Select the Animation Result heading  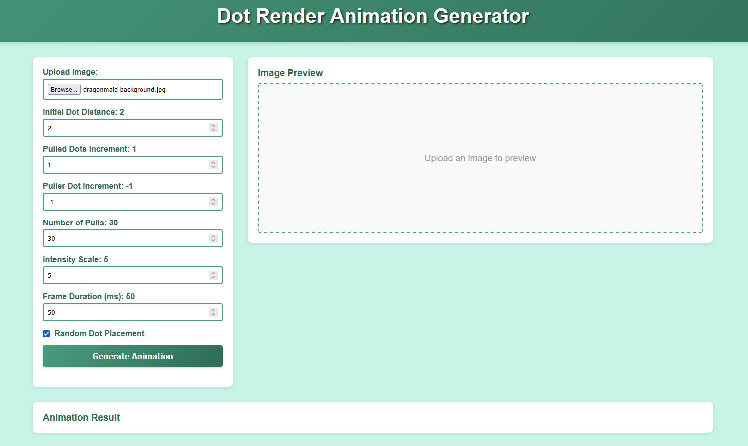point(81,417)
